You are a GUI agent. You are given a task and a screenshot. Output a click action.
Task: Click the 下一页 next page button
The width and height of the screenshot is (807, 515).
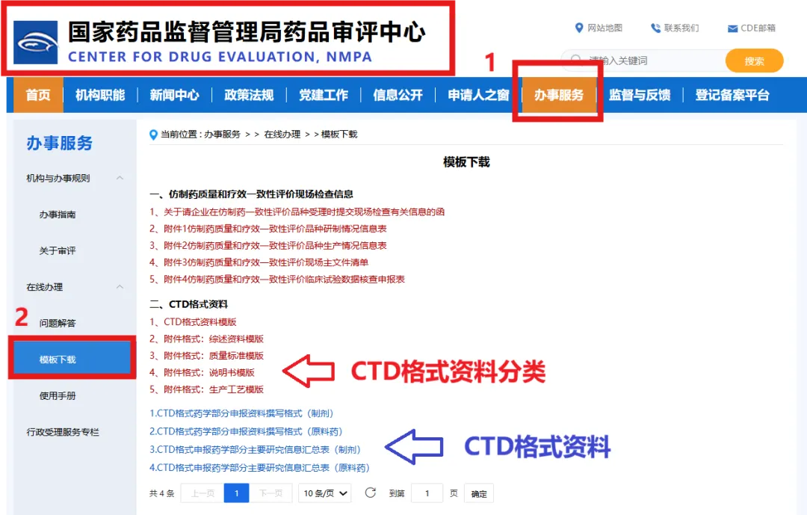[270, 493]
